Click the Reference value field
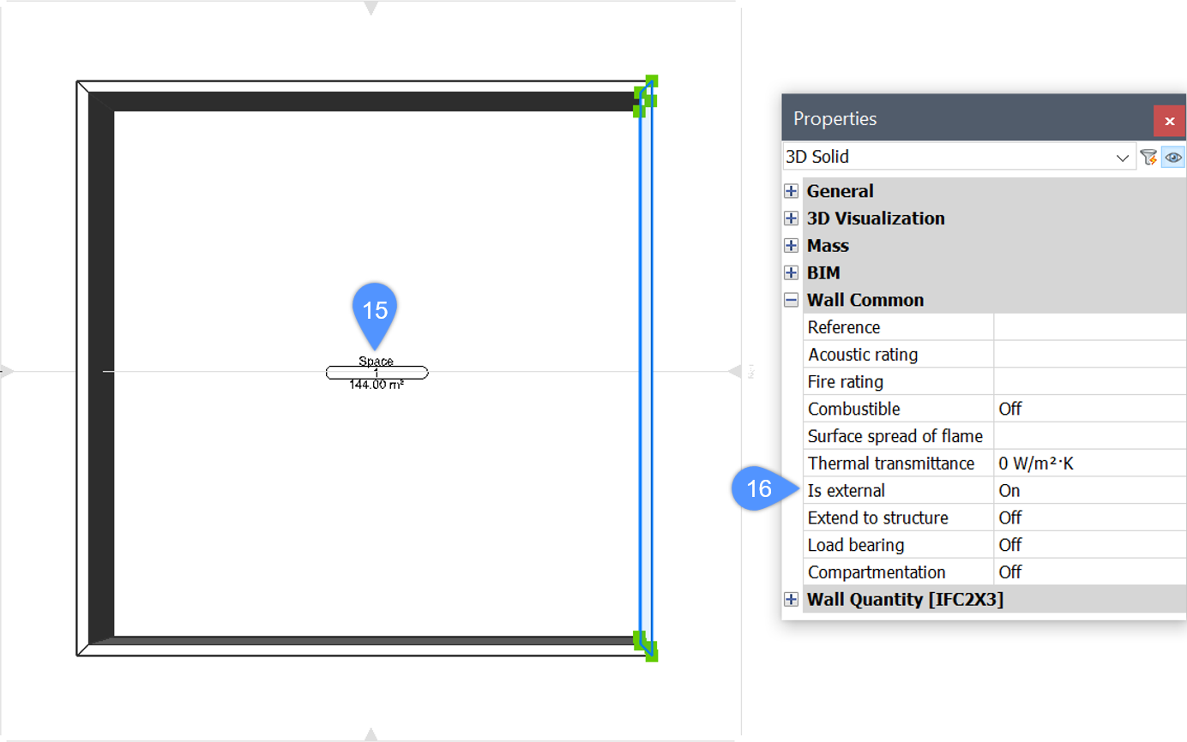This screenshot has width=1187, height=742. tap(1088, 327)
